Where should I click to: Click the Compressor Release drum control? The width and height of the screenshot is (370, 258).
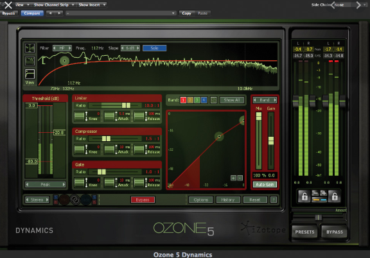[x=139, y=150]
